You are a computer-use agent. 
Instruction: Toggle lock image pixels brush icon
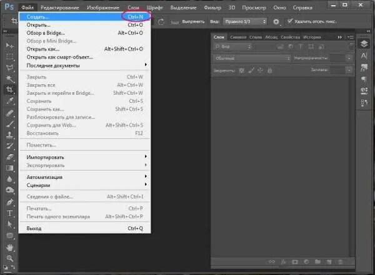(251, 70)
